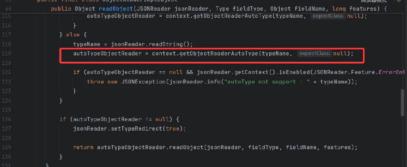407x167 pixels.
Task: Click the expectClass inlay hint on line 119
Action: [x=315, y=54]
